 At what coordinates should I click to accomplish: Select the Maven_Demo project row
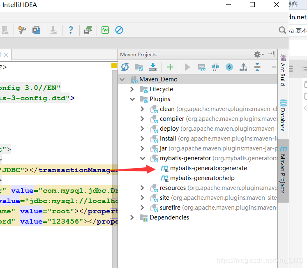pos(198,79)
